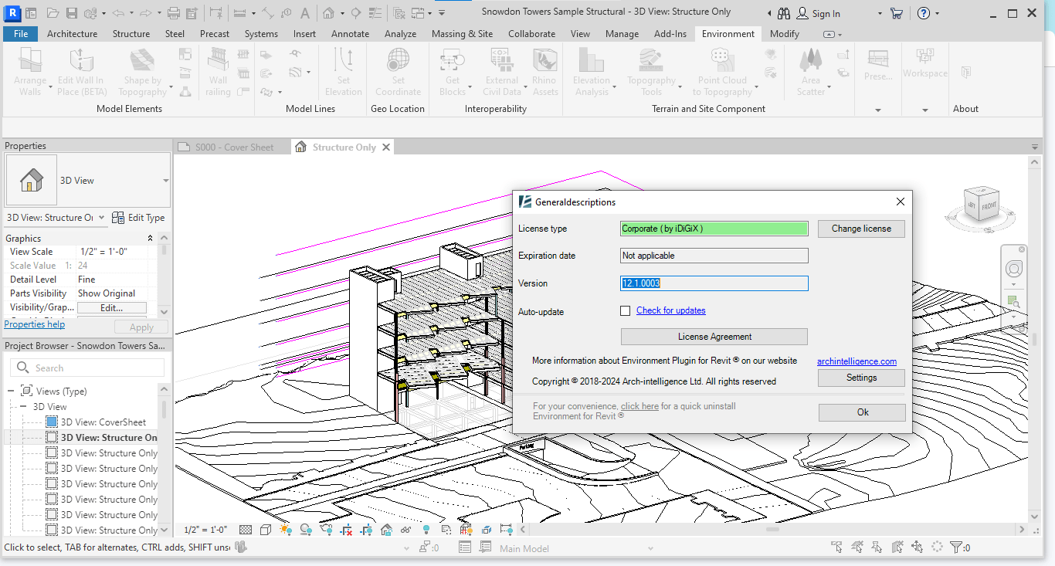Click the Detail Level icon in view control bar

[246, 530]
